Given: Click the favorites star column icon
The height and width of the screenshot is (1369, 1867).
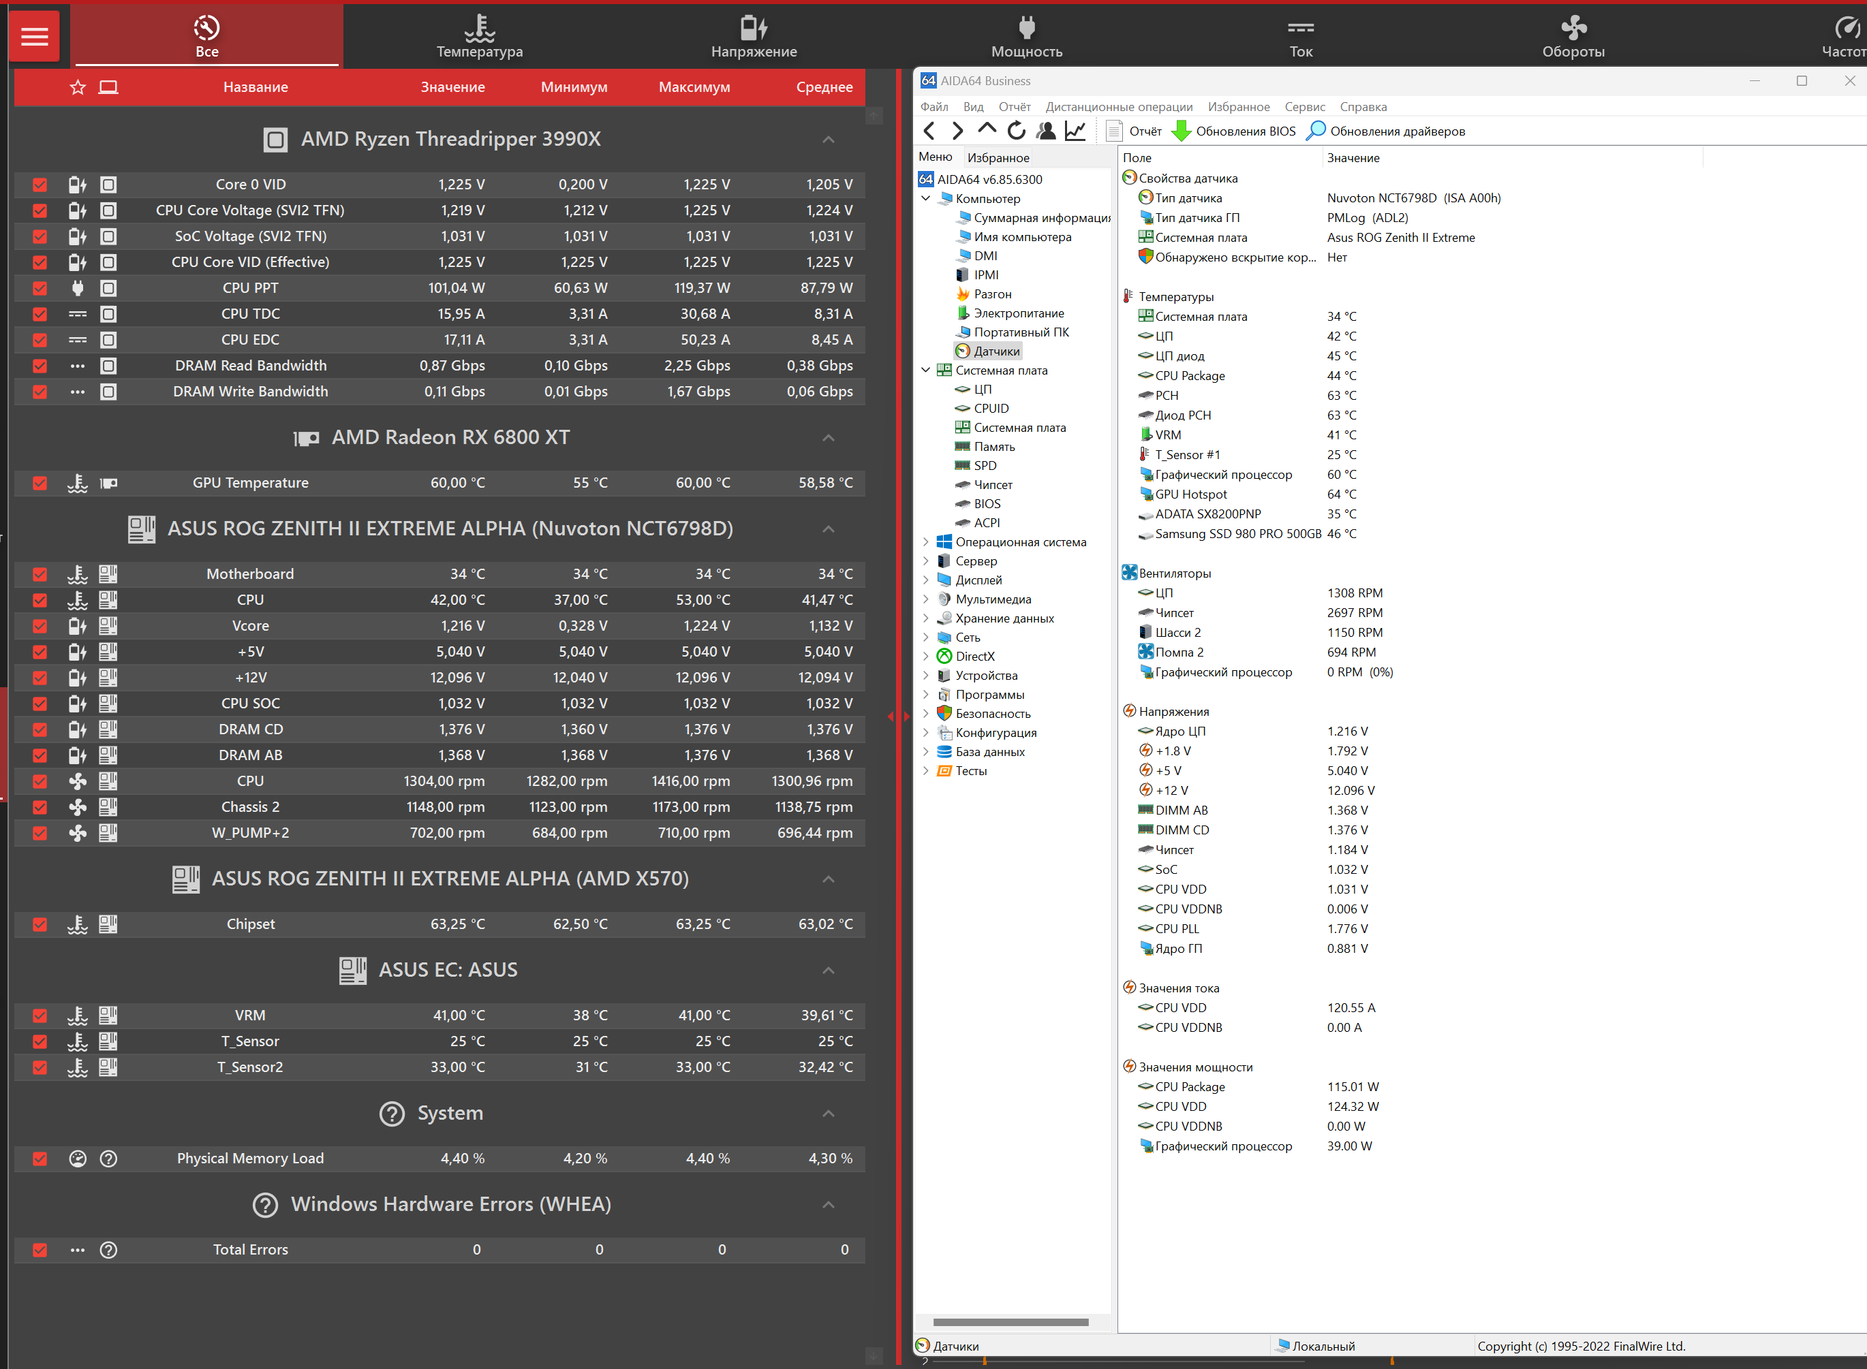Looking at the screenshot, I should (78, 87).
